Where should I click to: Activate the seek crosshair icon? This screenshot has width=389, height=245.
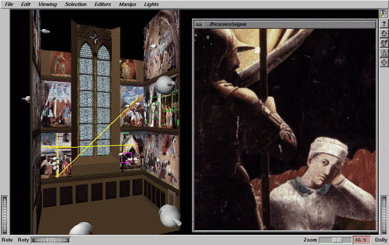point(384,62)
